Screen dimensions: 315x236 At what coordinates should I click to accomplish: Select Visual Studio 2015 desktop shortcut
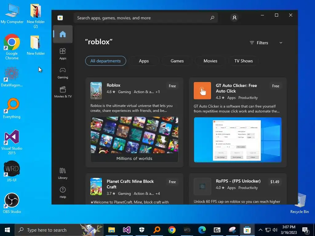pyautogui.click(x=12, y=142)
